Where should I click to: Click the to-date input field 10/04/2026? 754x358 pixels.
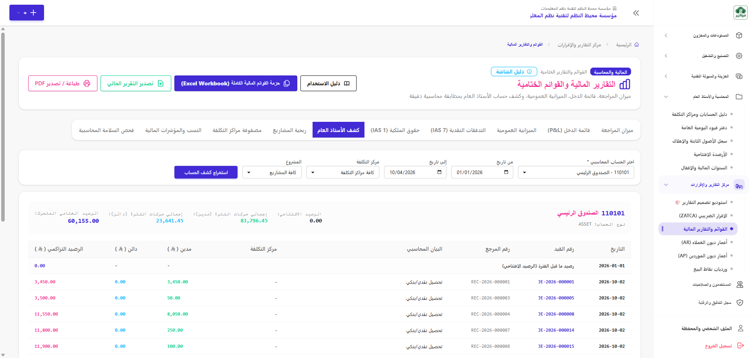point(415,172)
